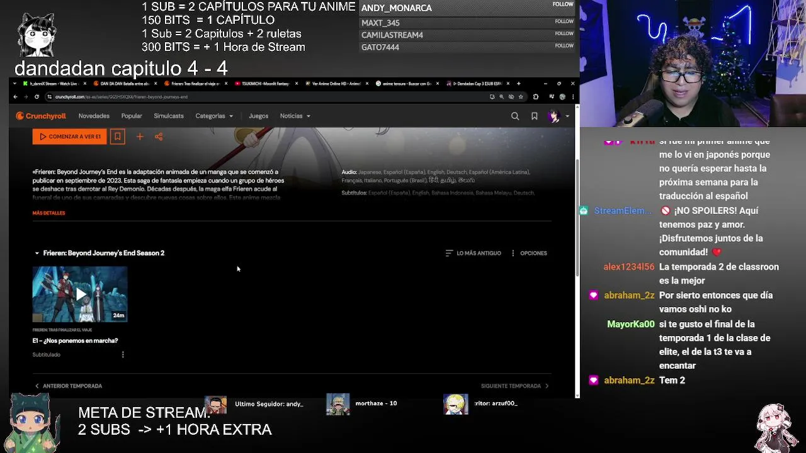Image resolution: width=806 pixels, height=453 pixels.
Task: Click chat username alex1234l56
Action: [629, 267]
